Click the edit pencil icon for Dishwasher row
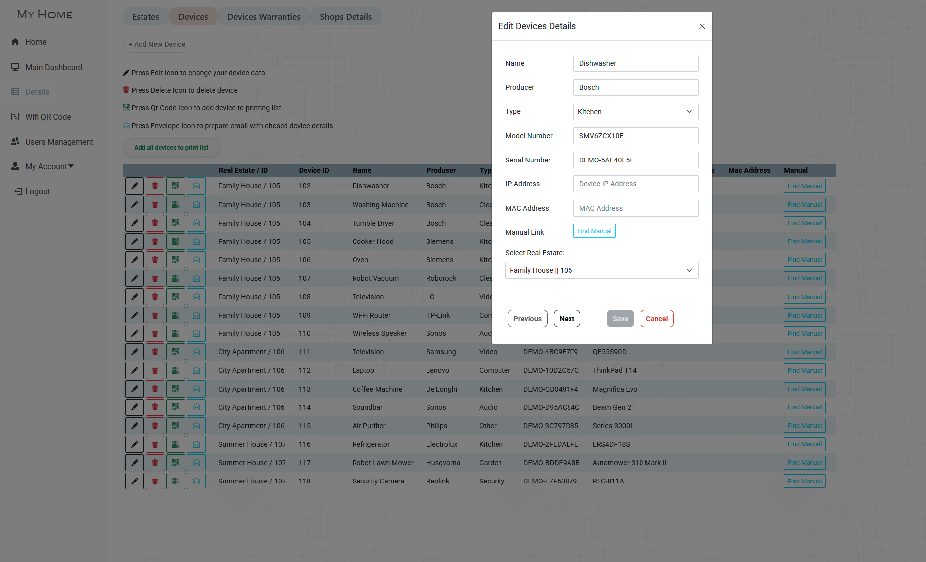The image size is (926, 562). click(135, 186)
